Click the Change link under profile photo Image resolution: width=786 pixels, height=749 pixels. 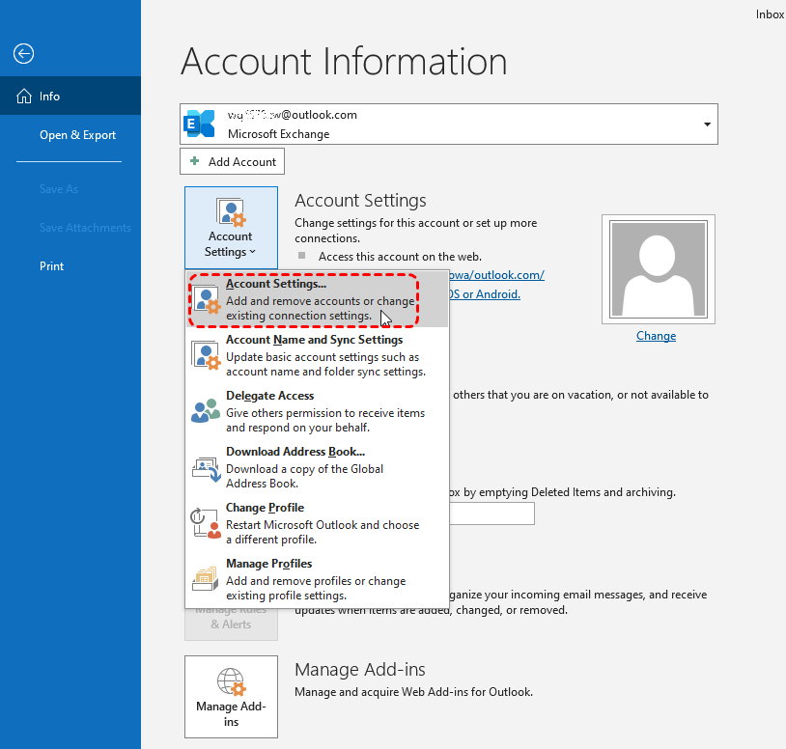click(656, 336)
